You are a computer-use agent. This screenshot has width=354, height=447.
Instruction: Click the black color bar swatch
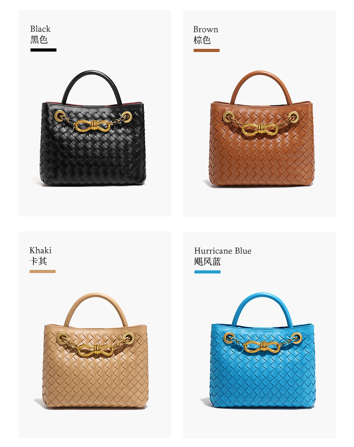click(x=43, y=50)
